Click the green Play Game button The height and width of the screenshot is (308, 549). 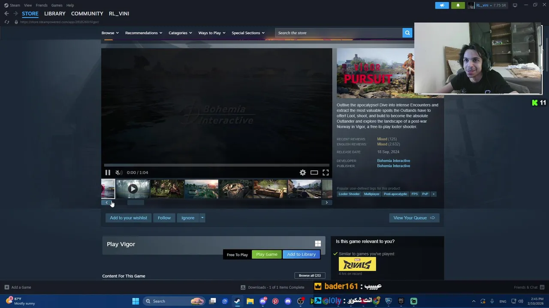click(x=267, y=254)
